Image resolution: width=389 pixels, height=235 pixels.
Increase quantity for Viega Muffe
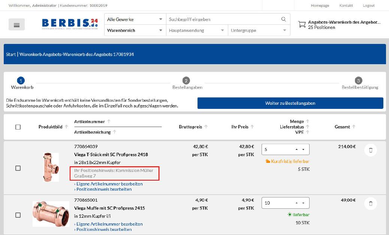coord(296,203)
